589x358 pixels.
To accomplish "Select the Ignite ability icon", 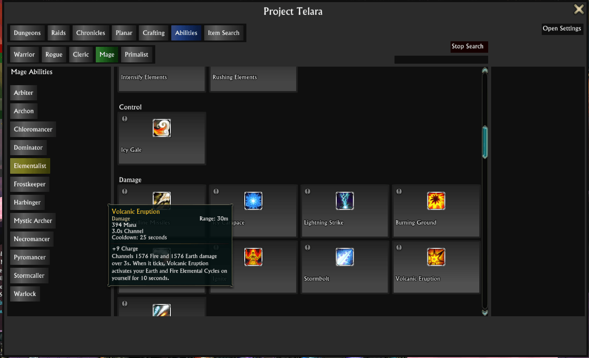I will pyautogui.click(x=253, y=257).
